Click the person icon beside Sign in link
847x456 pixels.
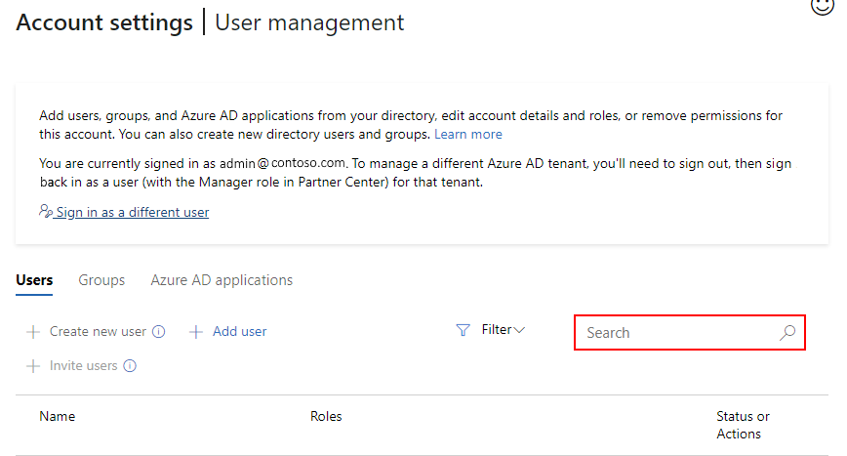tap(46, 211)
